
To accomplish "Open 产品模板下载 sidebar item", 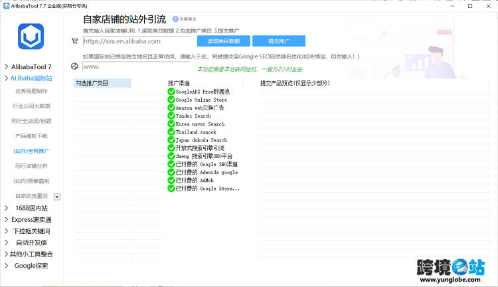I will pyautogui.click(x=31, y=136).
